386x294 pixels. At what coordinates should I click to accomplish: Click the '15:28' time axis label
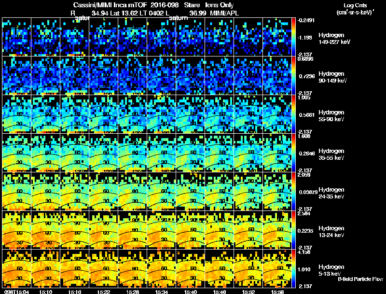tap(132, 292)
